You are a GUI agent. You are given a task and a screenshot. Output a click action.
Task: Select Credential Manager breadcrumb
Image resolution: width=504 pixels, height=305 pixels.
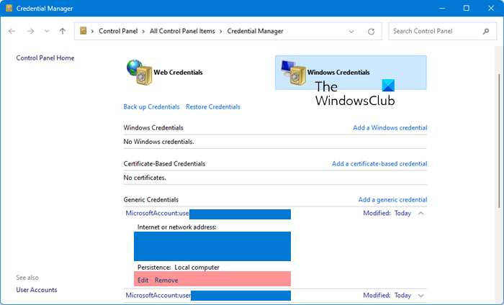(x=255, y=31)
